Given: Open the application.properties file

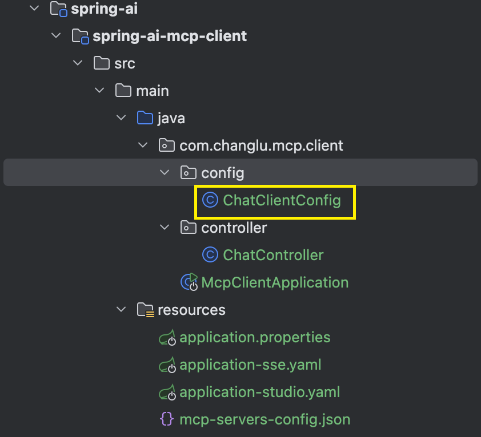Looking at the screenshot, I should point(255,337).
